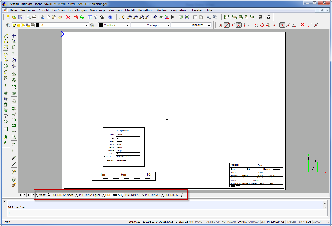Toggle RASTER grid in status bar

point(209,222)
